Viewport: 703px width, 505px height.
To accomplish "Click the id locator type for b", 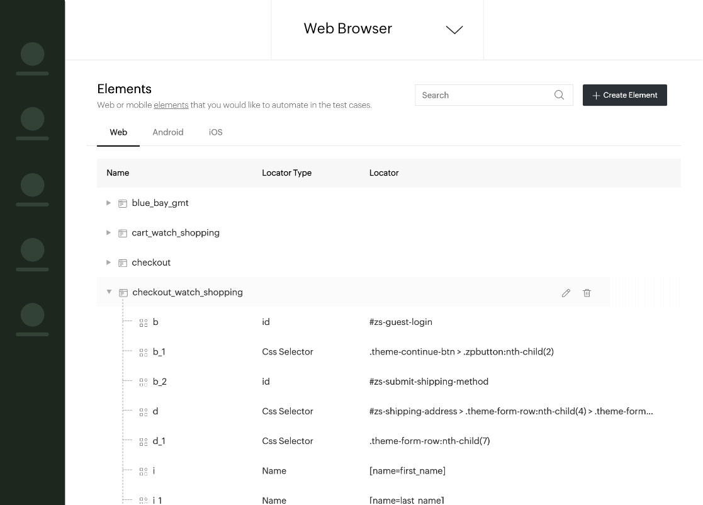I will click(266, 322).
